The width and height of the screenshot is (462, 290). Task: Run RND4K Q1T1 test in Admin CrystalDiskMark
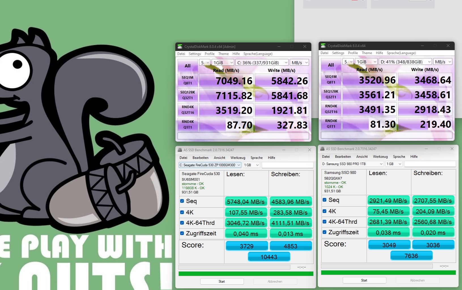coord(188,125)
